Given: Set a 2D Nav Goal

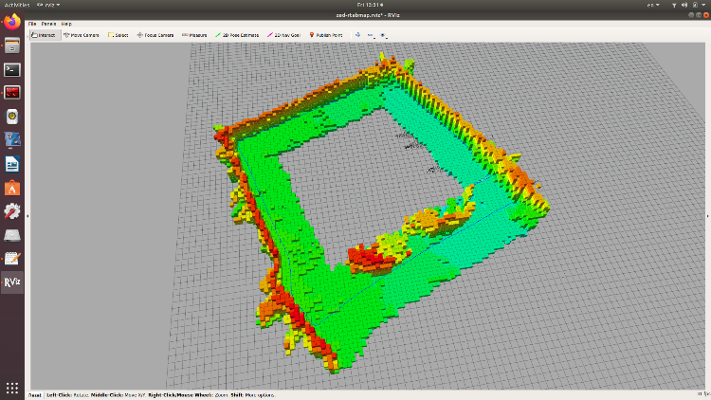Looking at the screenshot, I should coord(285,35).
